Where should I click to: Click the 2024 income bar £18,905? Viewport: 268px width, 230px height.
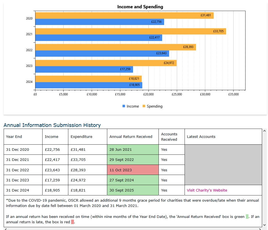[88, 85]
